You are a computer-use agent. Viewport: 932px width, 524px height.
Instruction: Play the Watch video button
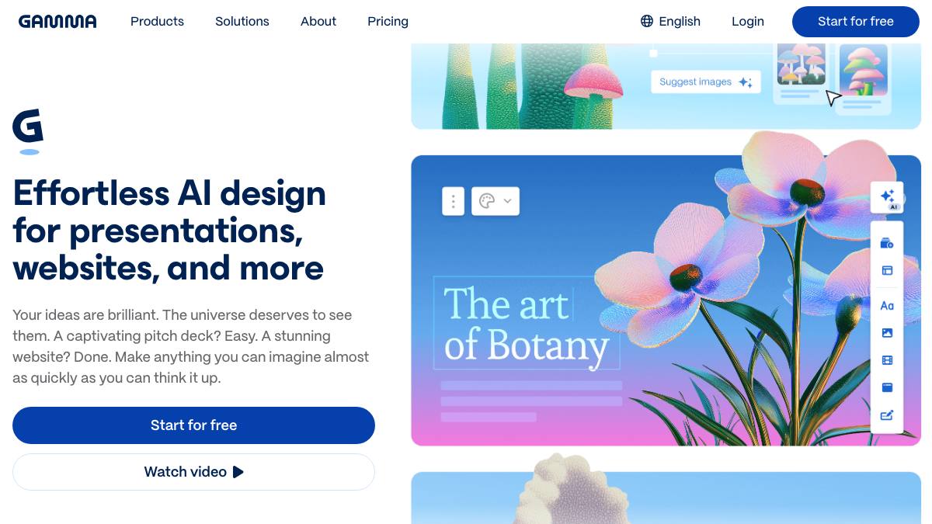click(x=193, y=472)
